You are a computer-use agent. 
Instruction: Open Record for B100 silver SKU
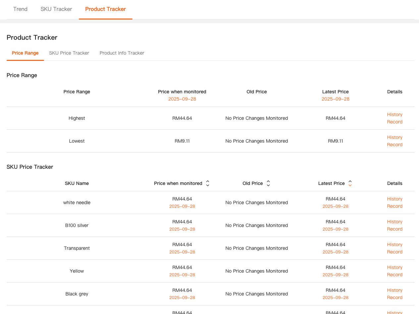pyautogui.click(x=394, y=229)
